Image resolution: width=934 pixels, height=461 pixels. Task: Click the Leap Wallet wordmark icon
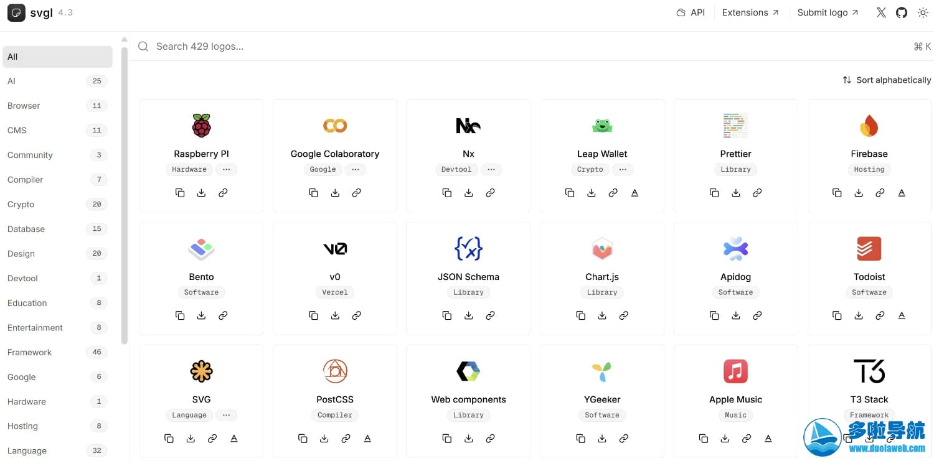[x=634, y=193]
